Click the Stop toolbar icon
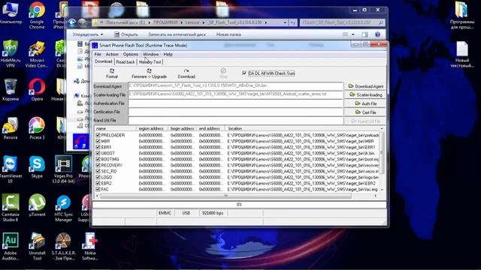 pyautogui.click(x=223, y=73)
